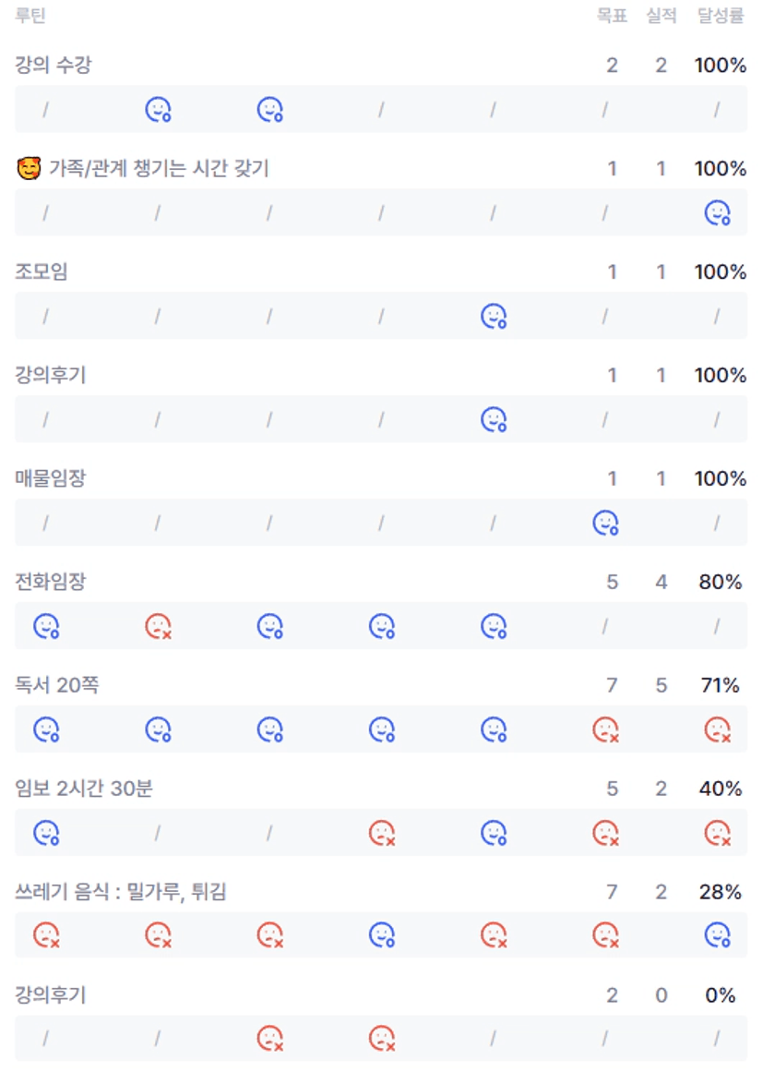Click the 목표 column header

click(612, 16)
